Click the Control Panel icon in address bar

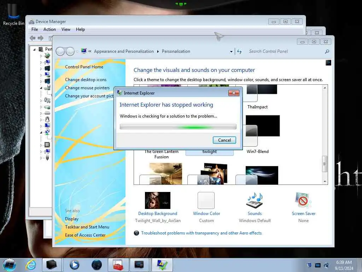[84, 51]
